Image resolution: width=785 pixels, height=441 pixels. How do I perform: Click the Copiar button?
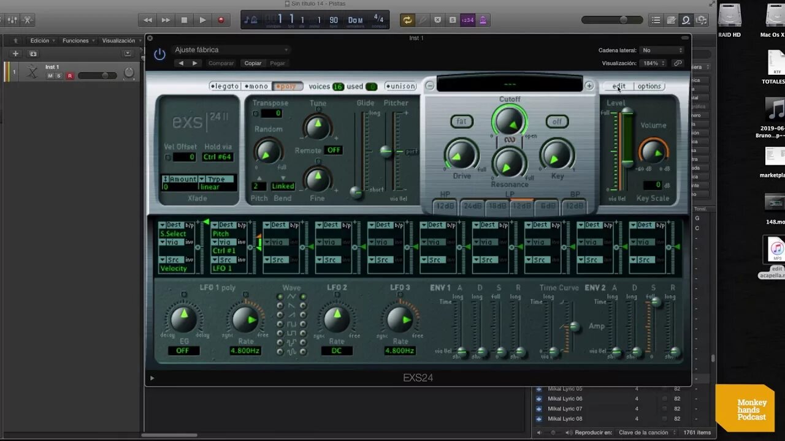coord(253,63)
